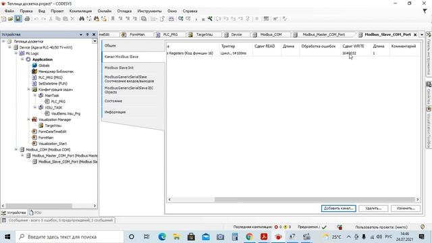Switch to the TargetVisu editor tab
The image size is (432, 243).
pyautogui.click(x=204, y=34)
